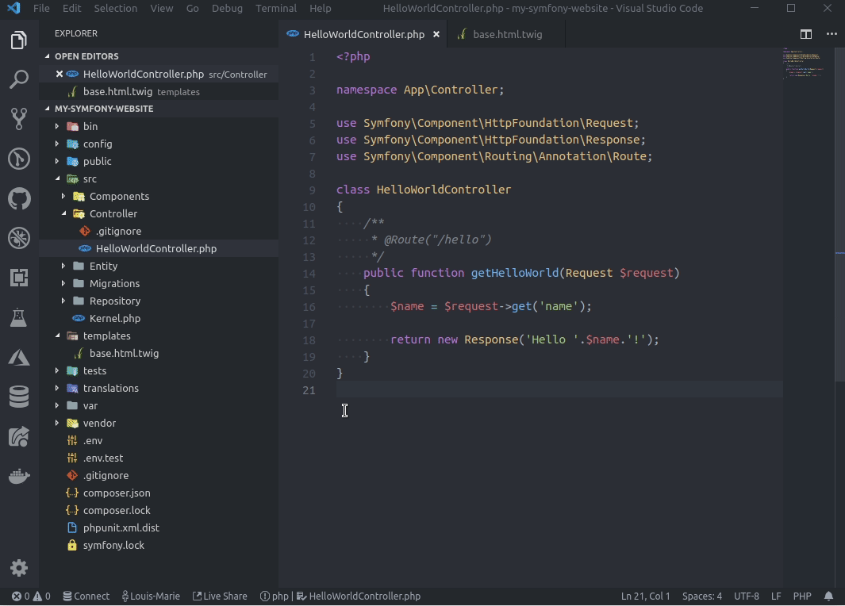Open the GitHub octocat view
The width and height of the screenshot is (845, 606).
click(x=19, y=199)
